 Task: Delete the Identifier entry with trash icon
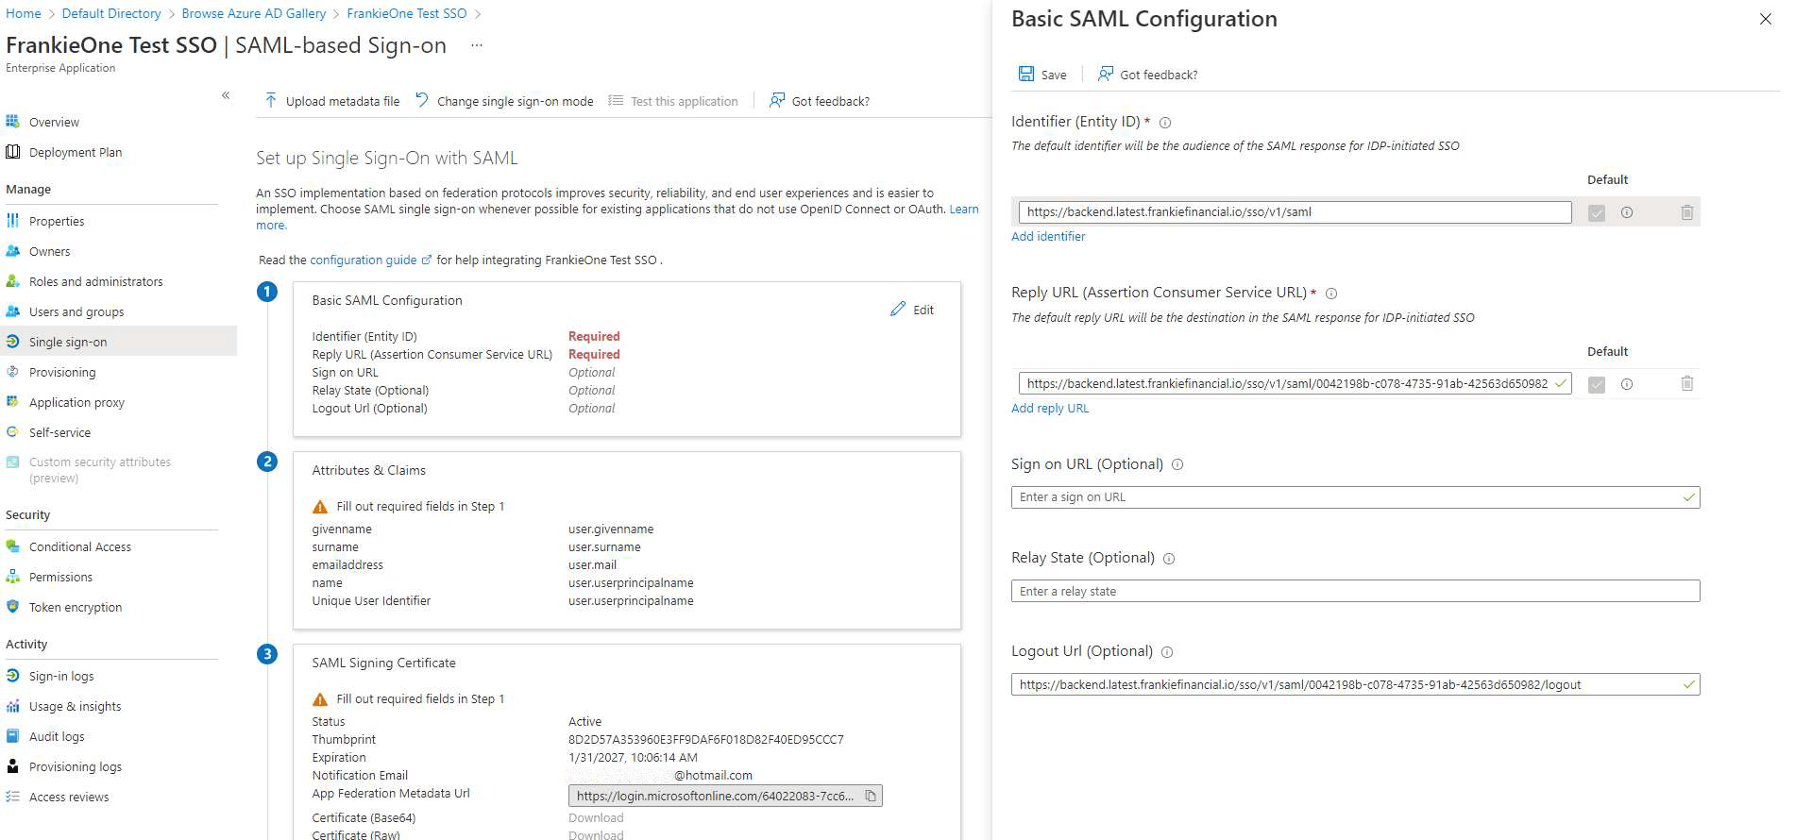(1686, 212)
